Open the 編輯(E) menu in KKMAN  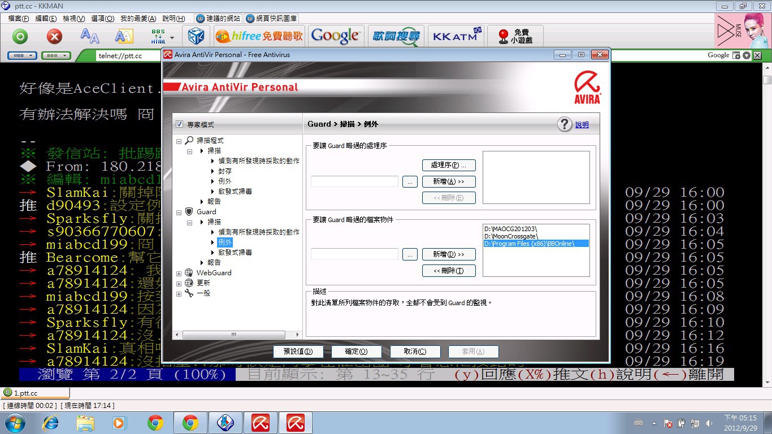pos(46,19)
